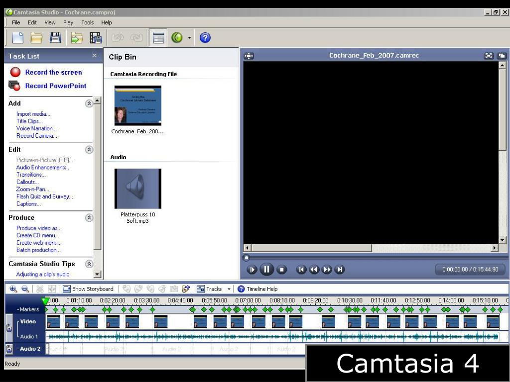Screen dimensions: 510x382
Task: Toggle the Task List view toolbar icon
Action: click(158, 38)
